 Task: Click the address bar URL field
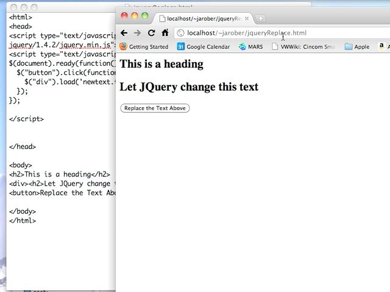tap(274, 33)
